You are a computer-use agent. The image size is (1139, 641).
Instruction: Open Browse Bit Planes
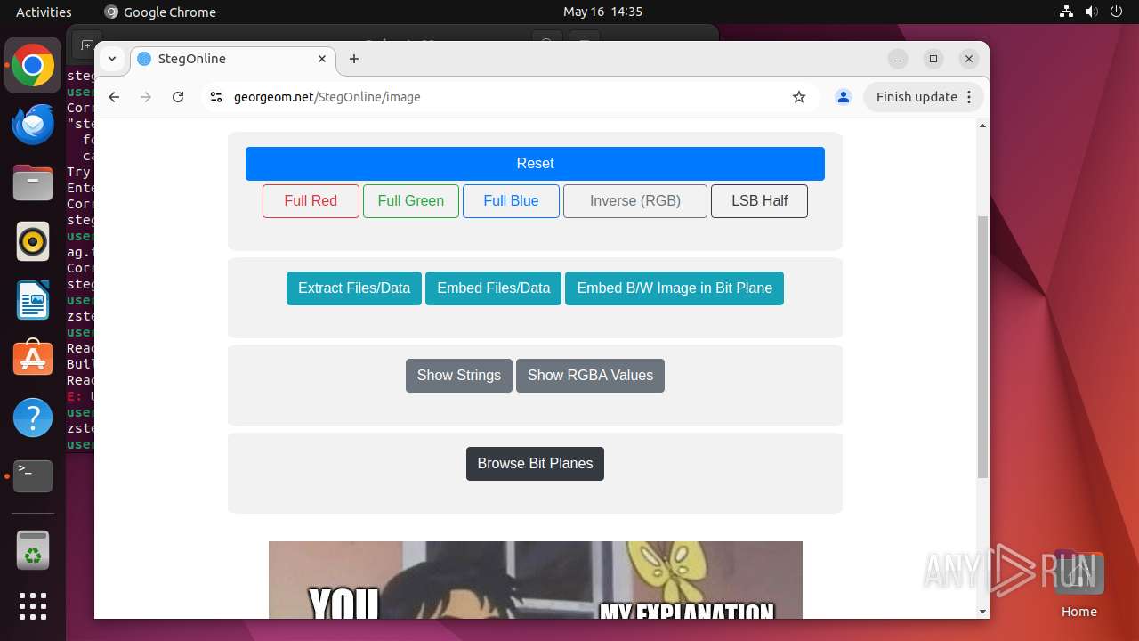pos(535,464)
